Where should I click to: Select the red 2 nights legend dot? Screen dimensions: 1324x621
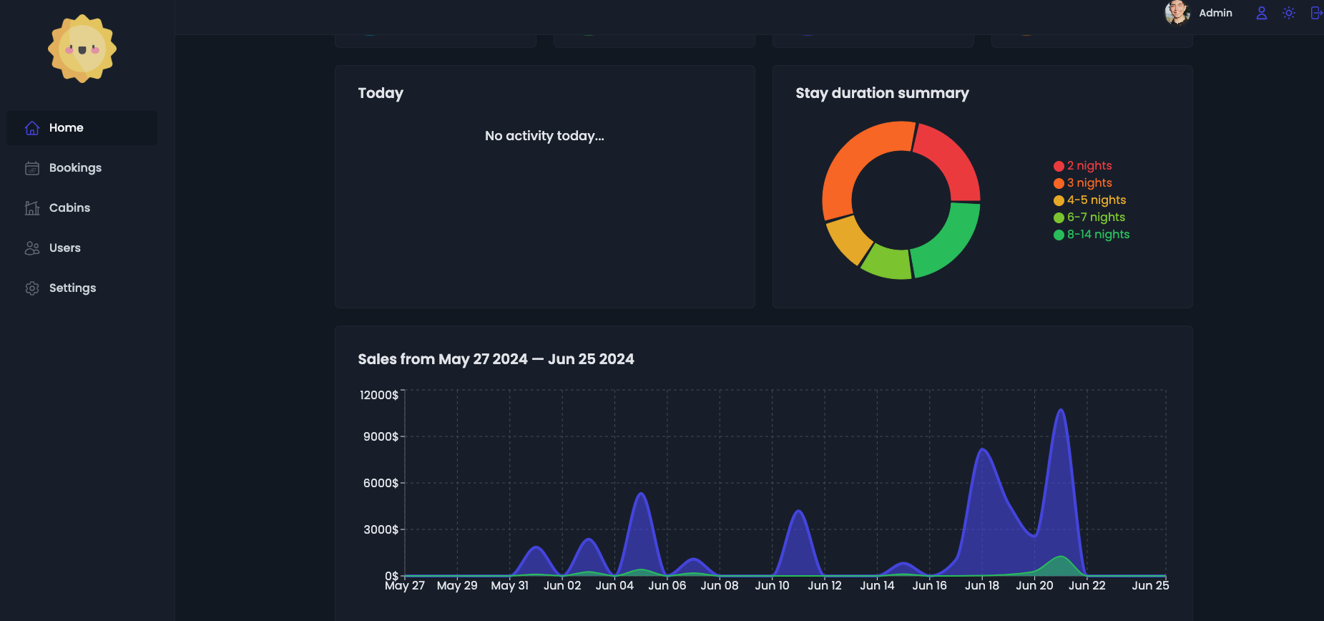click(1059, 166)
